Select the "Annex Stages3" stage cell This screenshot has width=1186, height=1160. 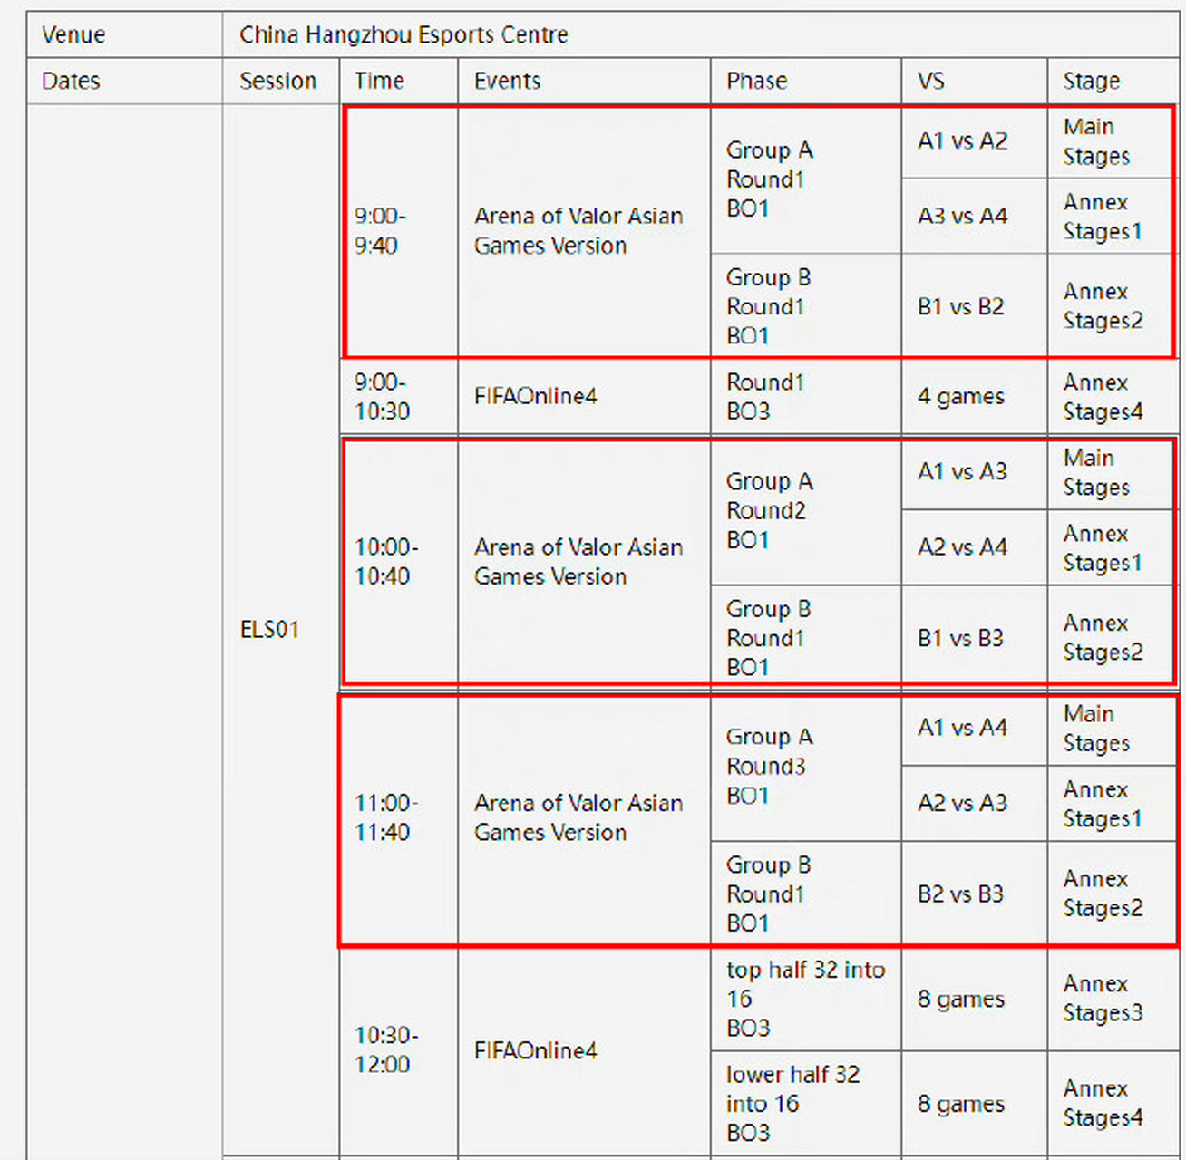click(x=1114, y=999)
